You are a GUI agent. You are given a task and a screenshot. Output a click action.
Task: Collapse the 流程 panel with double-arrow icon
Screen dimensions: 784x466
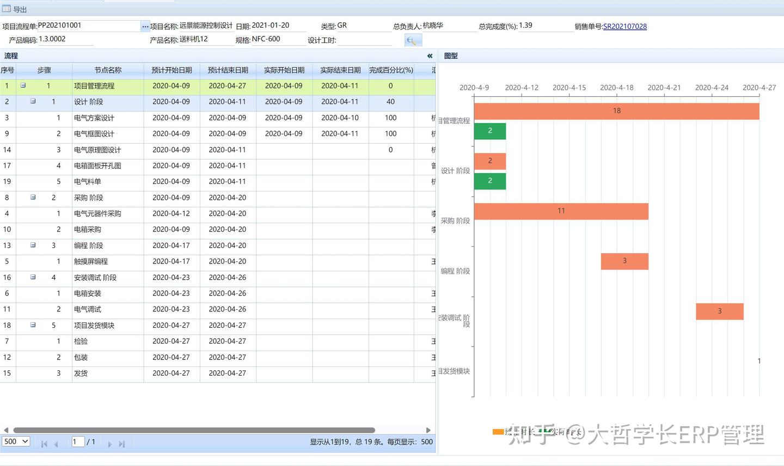pyautogui.click(x=430, y=56)
